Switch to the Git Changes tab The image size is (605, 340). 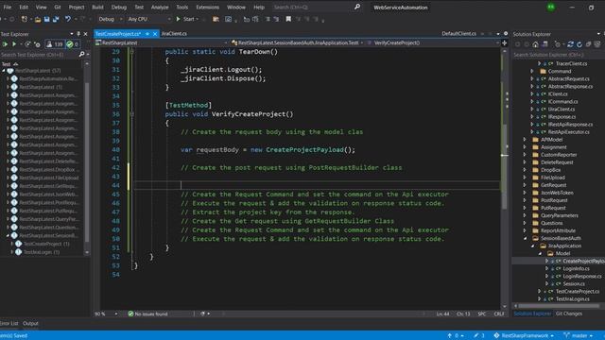pyautogui.click(x=569, y=314)
